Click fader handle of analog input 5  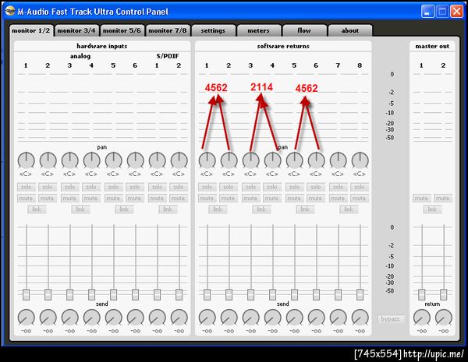point(113,294)
